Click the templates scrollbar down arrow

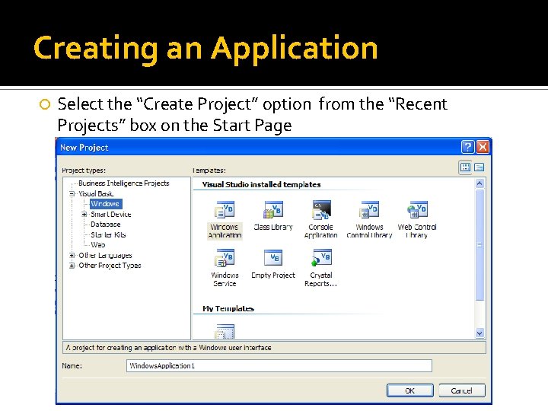point(479,333)
